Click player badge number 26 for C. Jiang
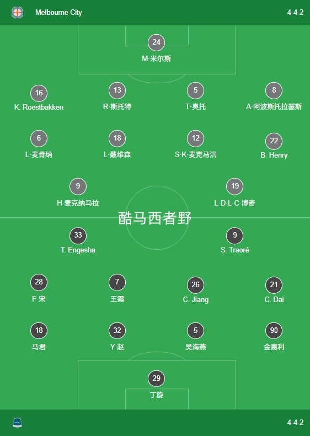This screenshot has height=436, width=310. click(195, 285)
